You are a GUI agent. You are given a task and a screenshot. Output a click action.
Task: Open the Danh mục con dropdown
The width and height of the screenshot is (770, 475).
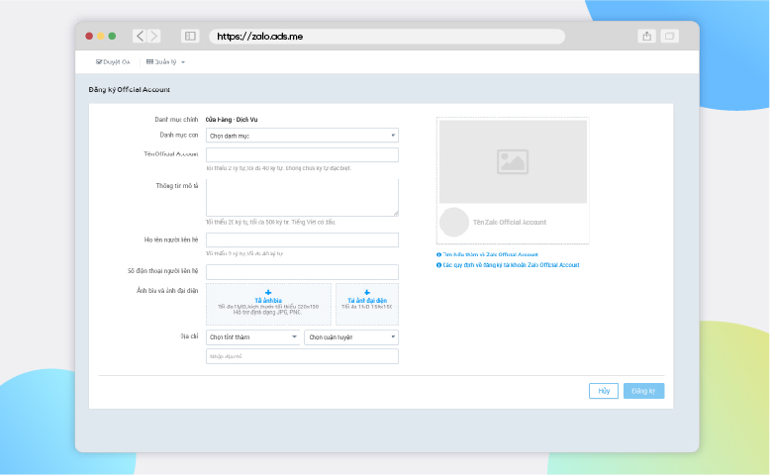302,136
